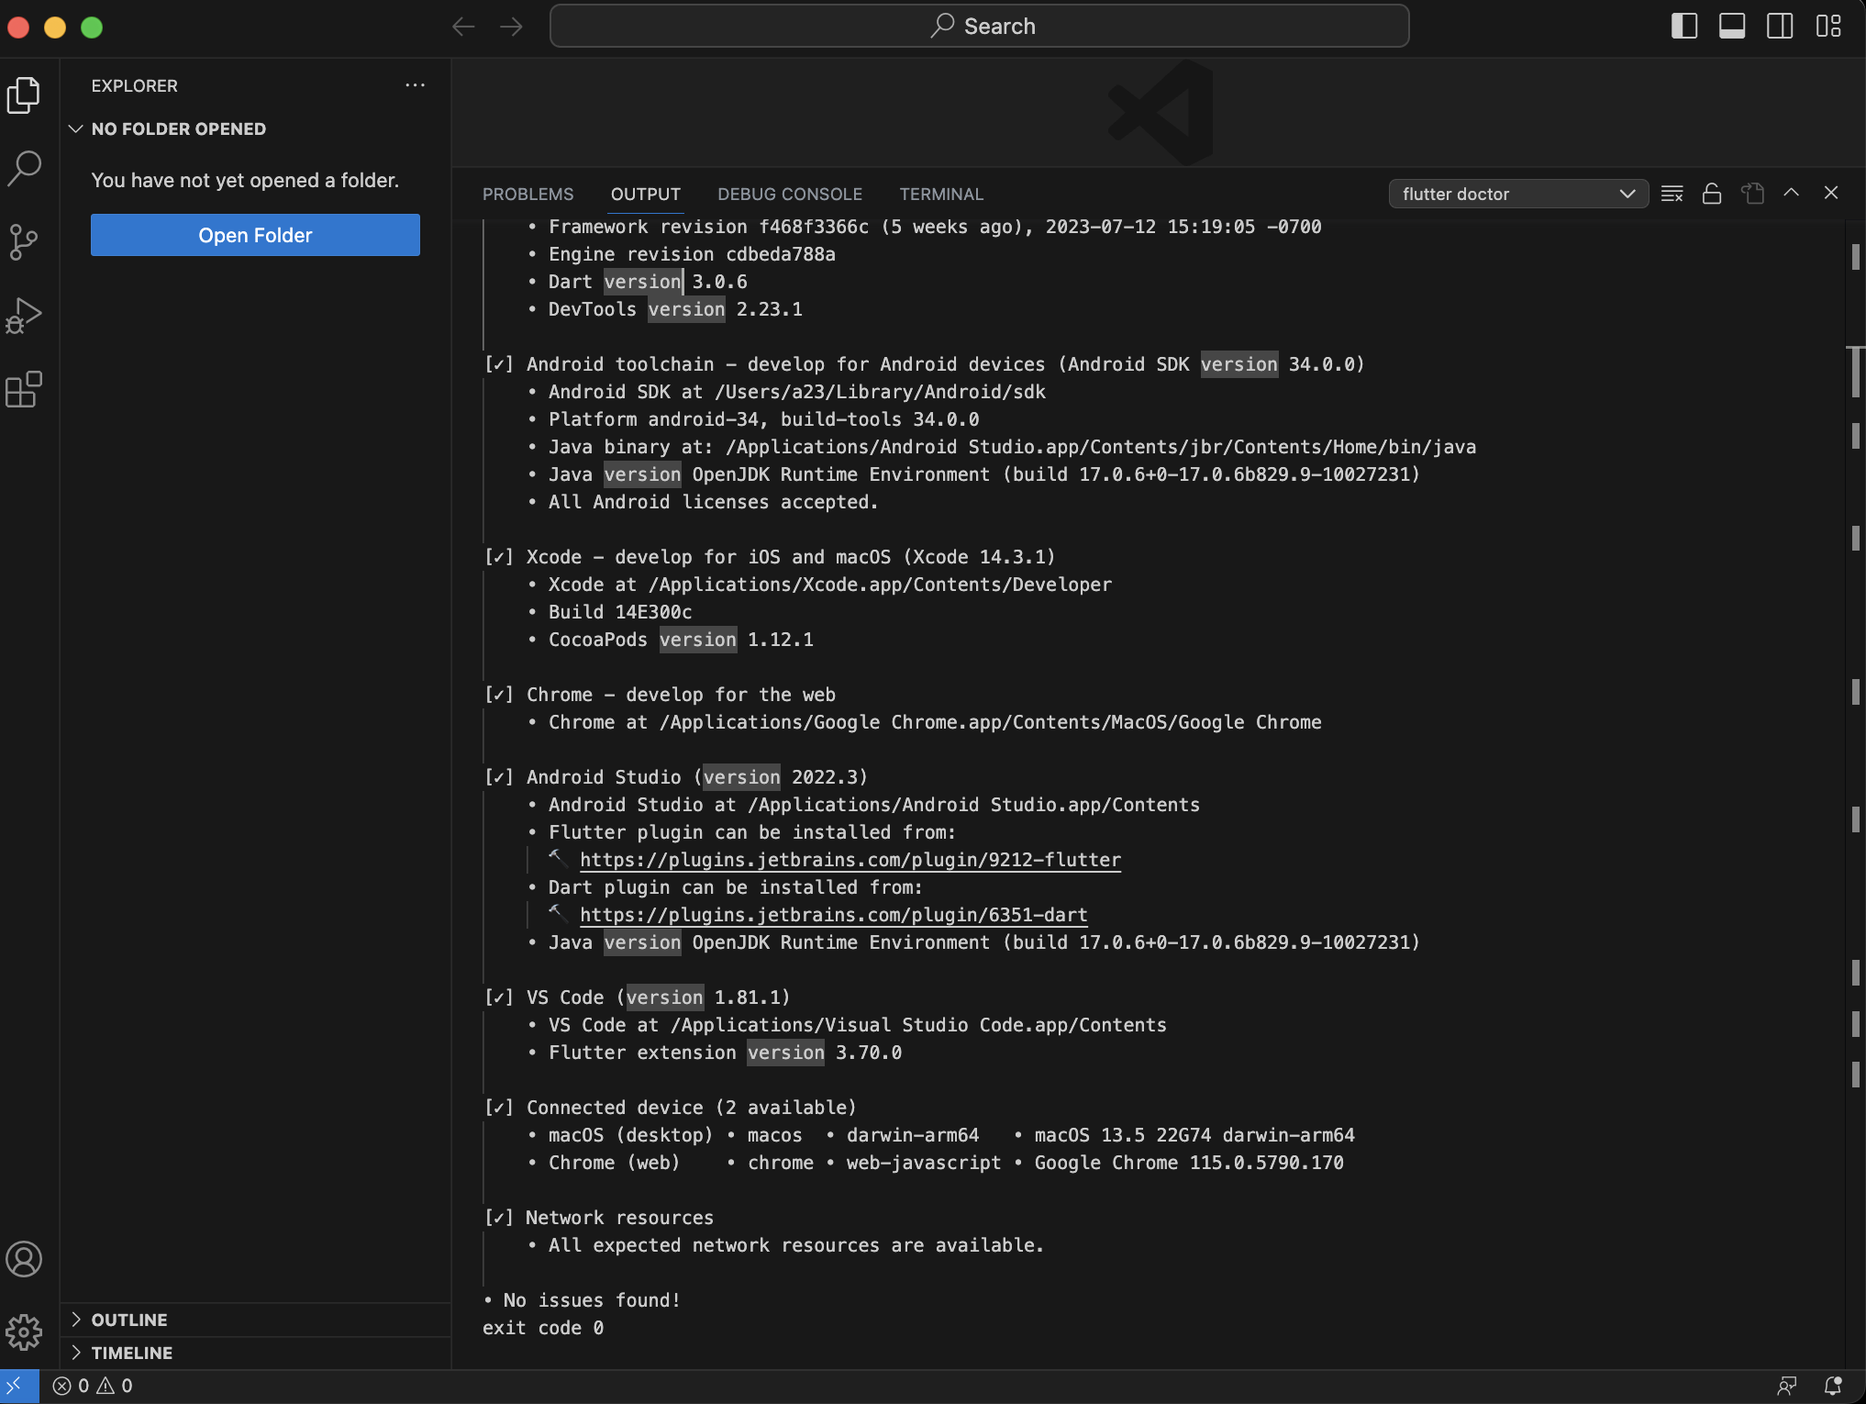Close the bottom panel
1866x1404 pixels.
click(1831, 193)
